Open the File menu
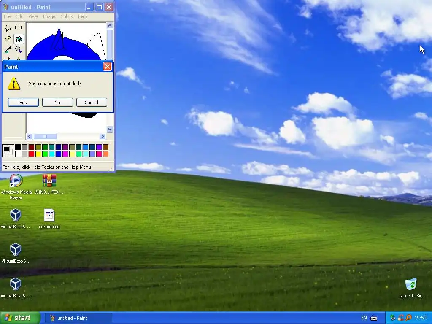 click(x=7, y=16)
